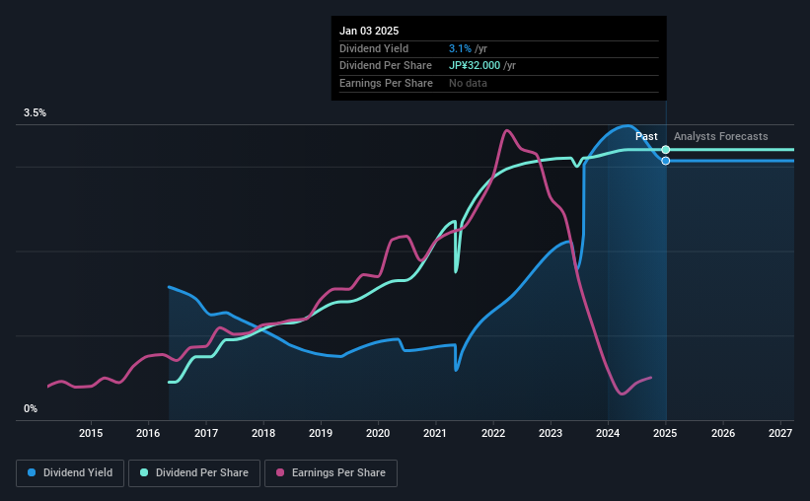Click the 3.1% dividend yield value
Image resolution: width=810 pixels, height=501 pixels.
pos(460,48)
